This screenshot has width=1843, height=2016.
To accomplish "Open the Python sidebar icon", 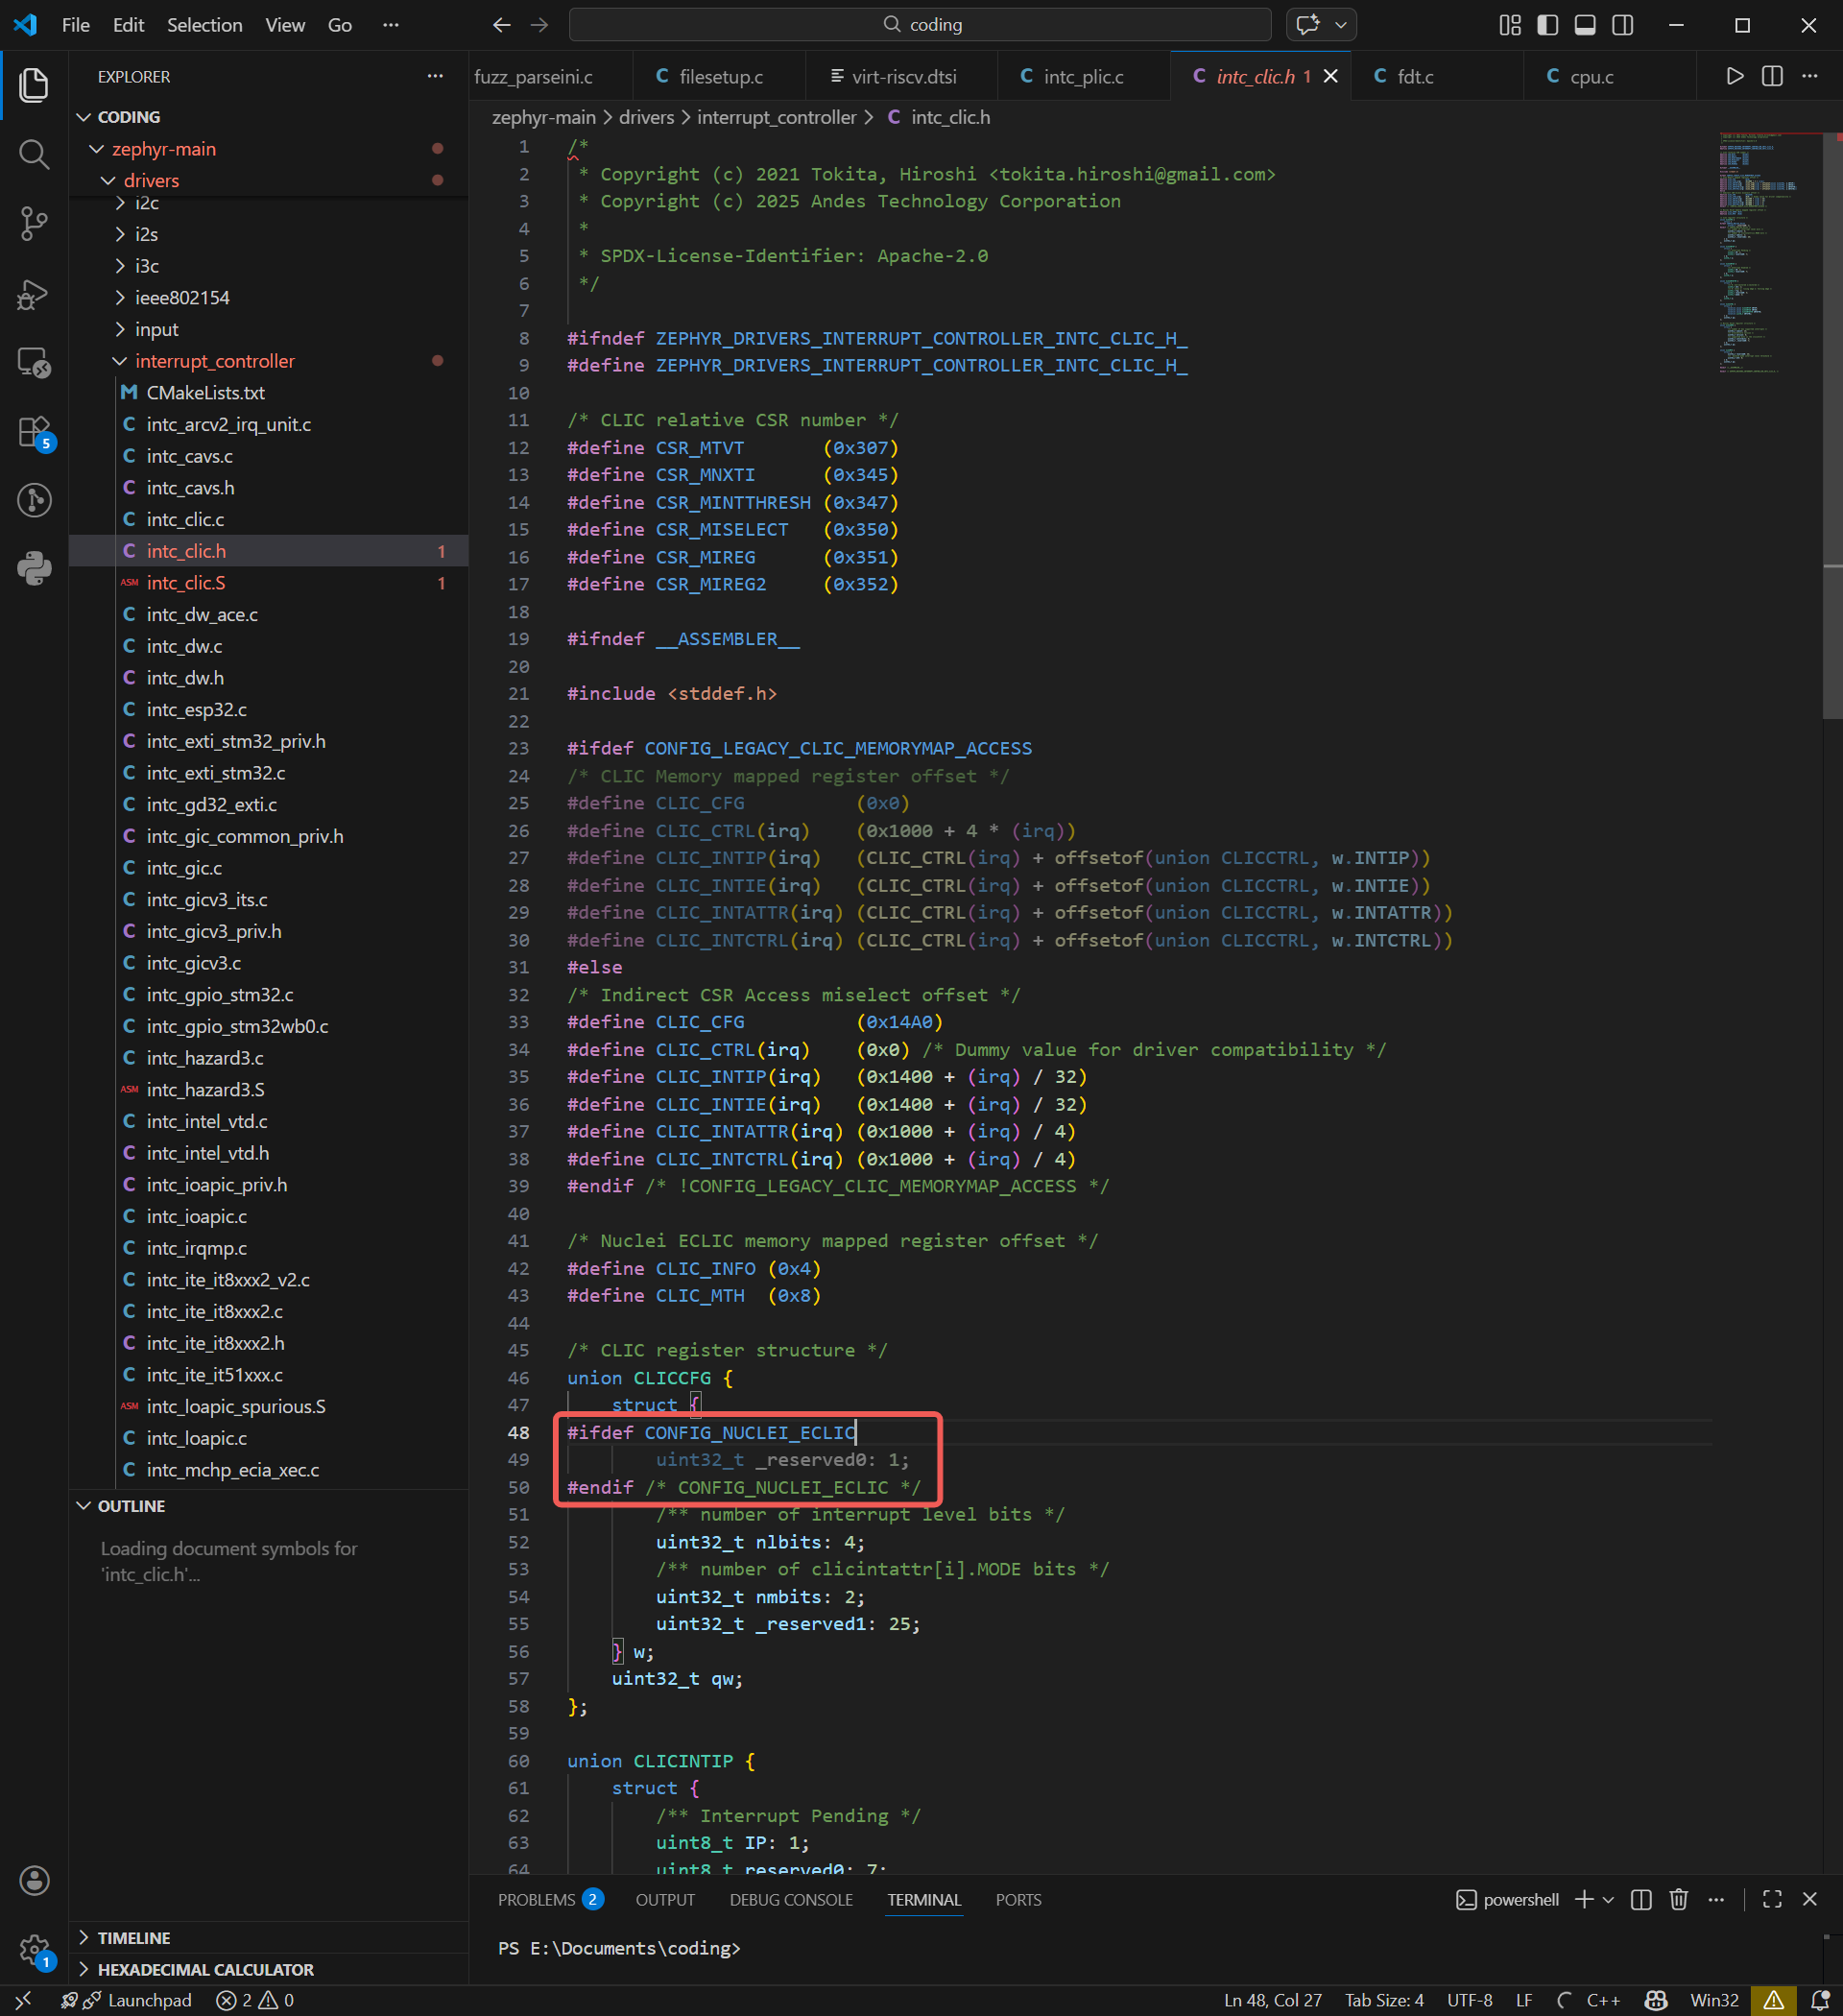I will [x=34, y=569].
